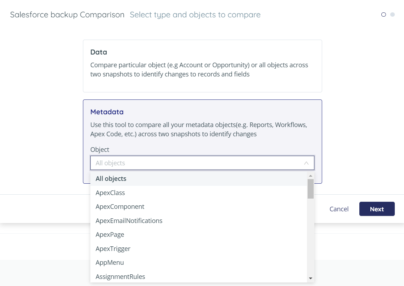Click the step progress indicator dot

click(x=383, y=15)
